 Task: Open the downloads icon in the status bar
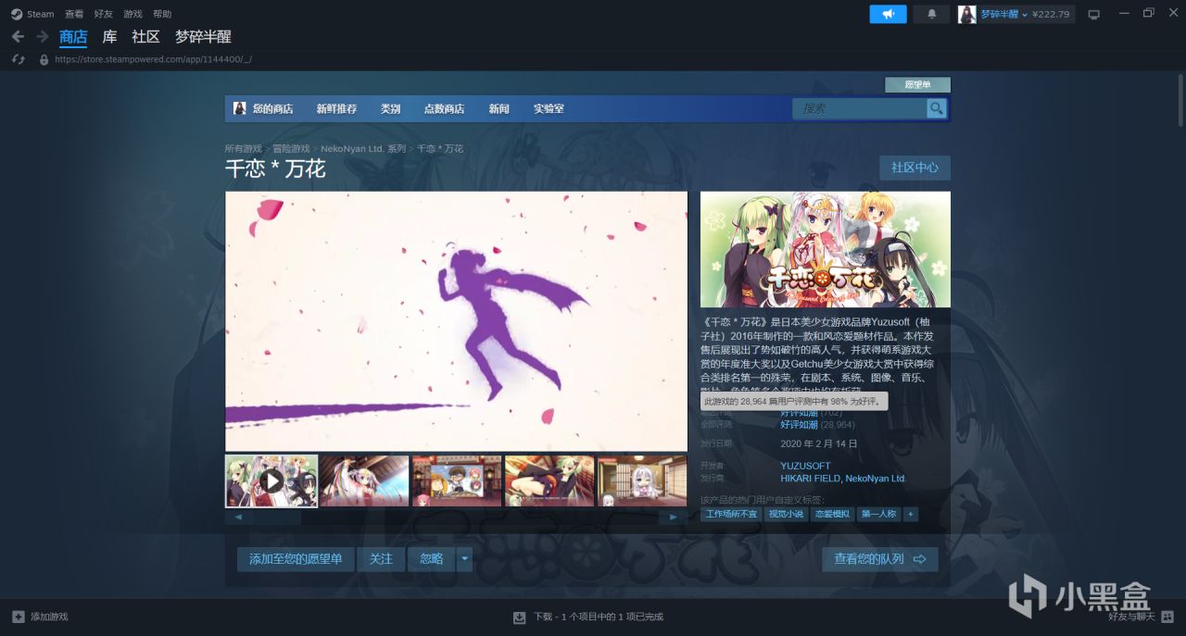[519, 617]
